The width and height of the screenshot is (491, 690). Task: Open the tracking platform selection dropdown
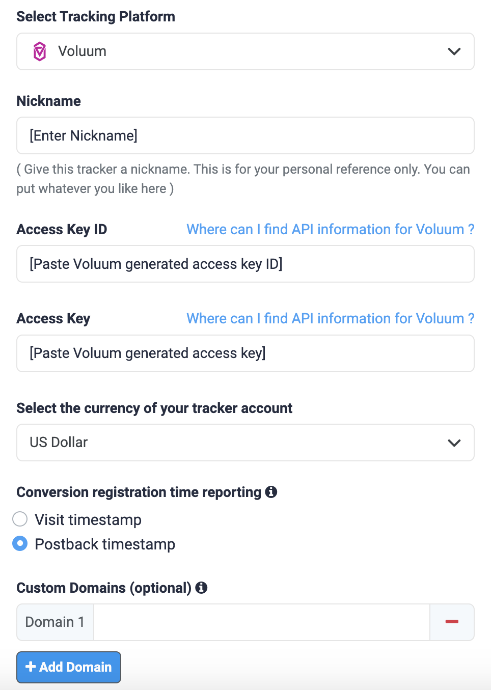[x=245, y=51]
